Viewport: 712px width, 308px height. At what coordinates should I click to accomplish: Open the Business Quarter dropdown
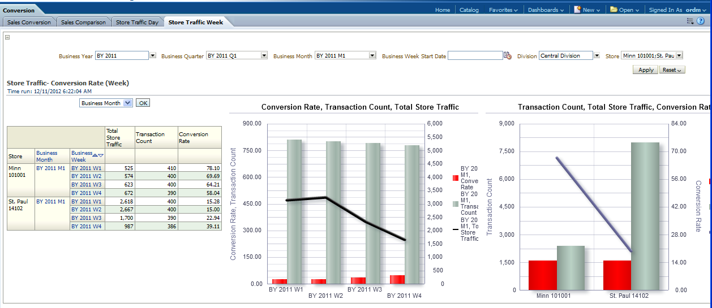(x=264, y=55)
